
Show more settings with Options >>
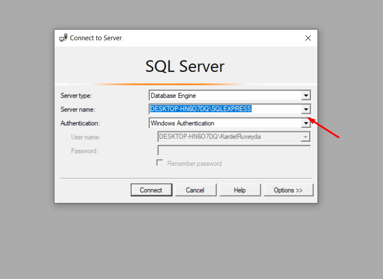click(x=288, y=190)
